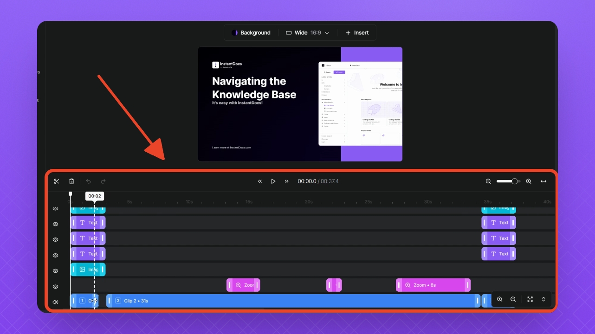The width and height of the screenshot is (595, 334).
Task: Select the Image clip above the Zoom track
Action: [x=88, y=270]
